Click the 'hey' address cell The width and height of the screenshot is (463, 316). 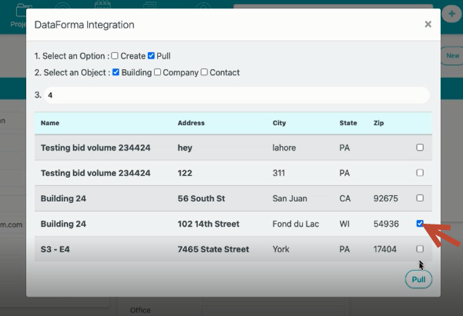click(185, 148)
